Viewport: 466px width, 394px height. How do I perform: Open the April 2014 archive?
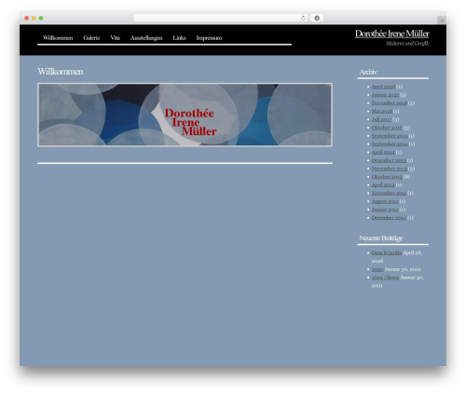[383, 152]
